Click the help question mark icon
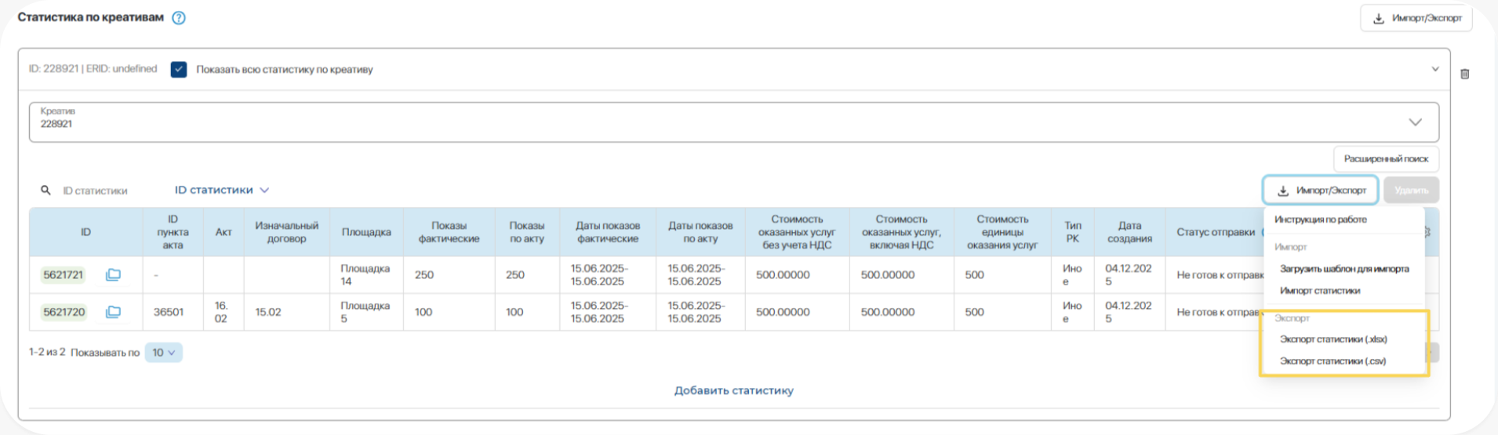 click(179, 18)
